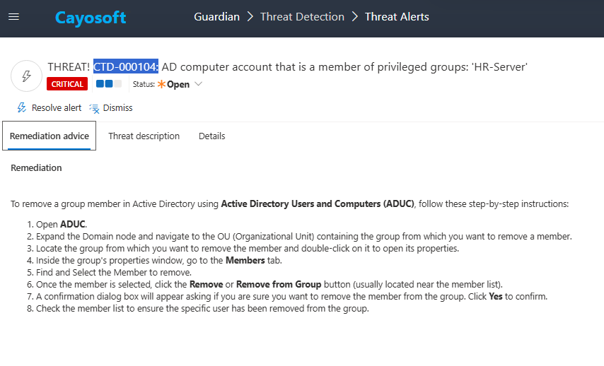The width and height of the screenshot is (604, 366).
Task: Click the red CRITICAL badge
Action: coord(68,84)
